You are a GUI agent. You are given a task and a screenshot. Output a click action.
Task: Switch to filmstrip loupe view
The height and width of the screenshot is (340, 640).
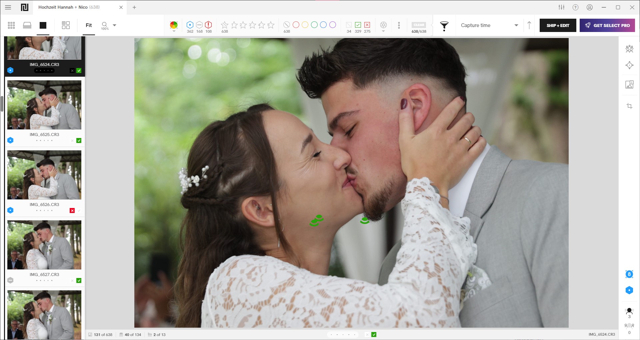(27, 25)
